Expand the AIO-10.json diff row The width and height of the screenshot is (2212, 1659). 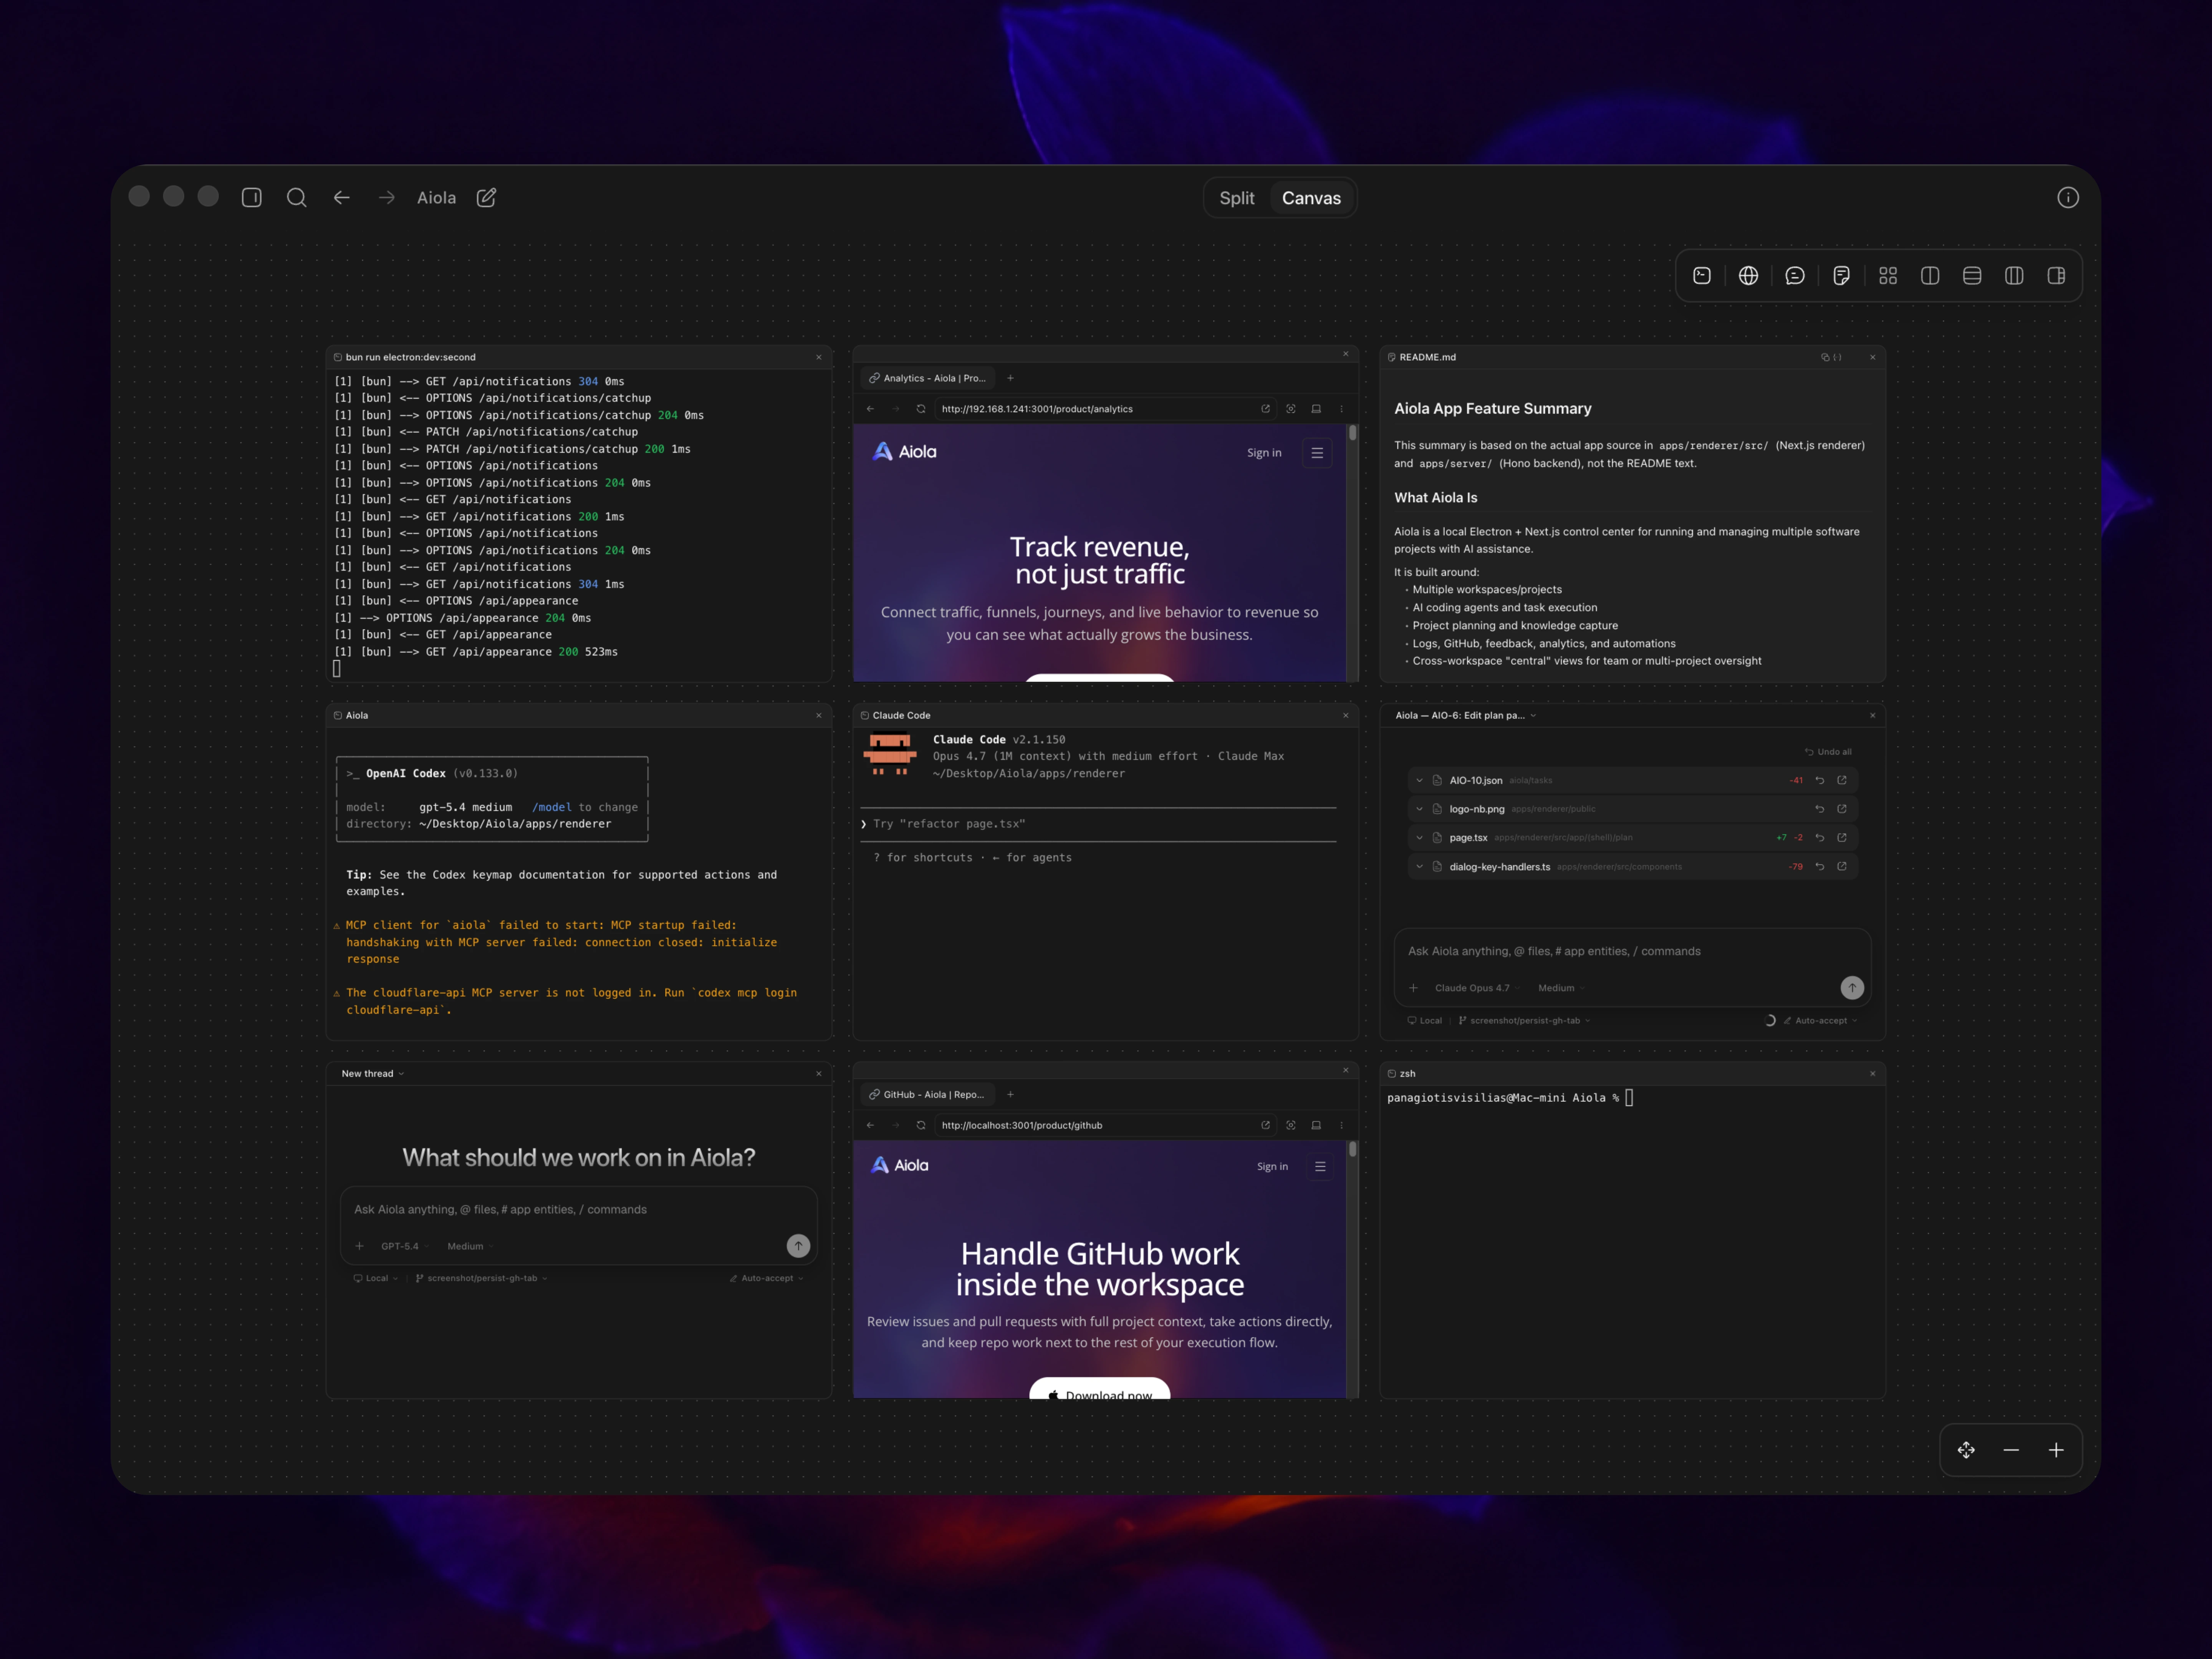[1419, 780]
